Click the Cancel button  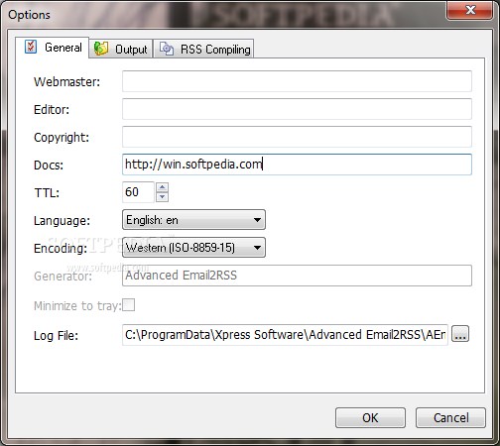click(450, 418)
